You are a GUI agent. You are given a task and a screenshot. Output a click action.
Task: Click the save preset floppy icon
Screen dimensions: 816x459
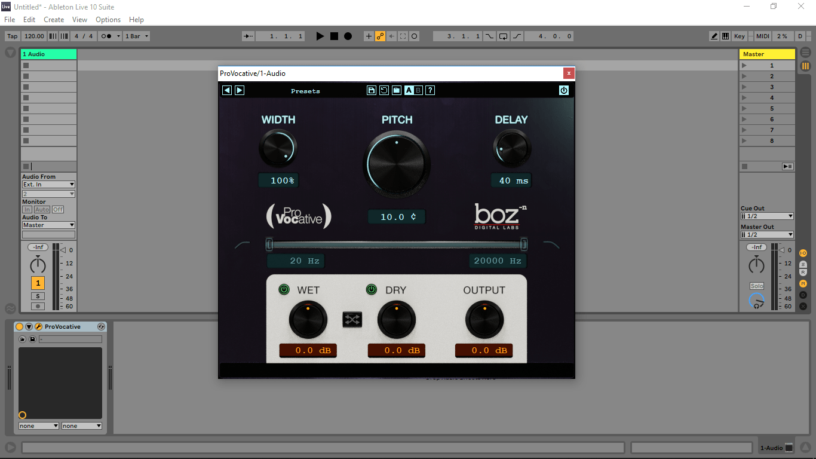(372, 90)
